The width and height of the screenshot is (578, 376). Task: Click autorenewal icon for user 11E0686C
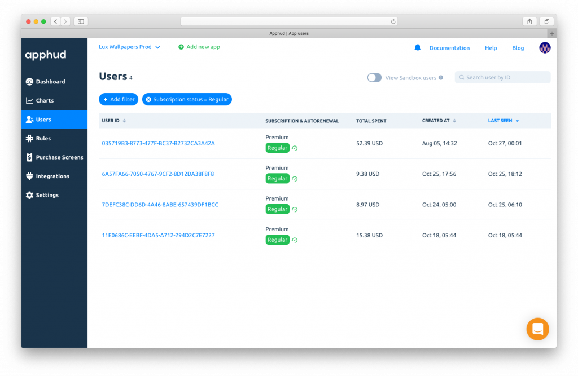click(295, 240)
